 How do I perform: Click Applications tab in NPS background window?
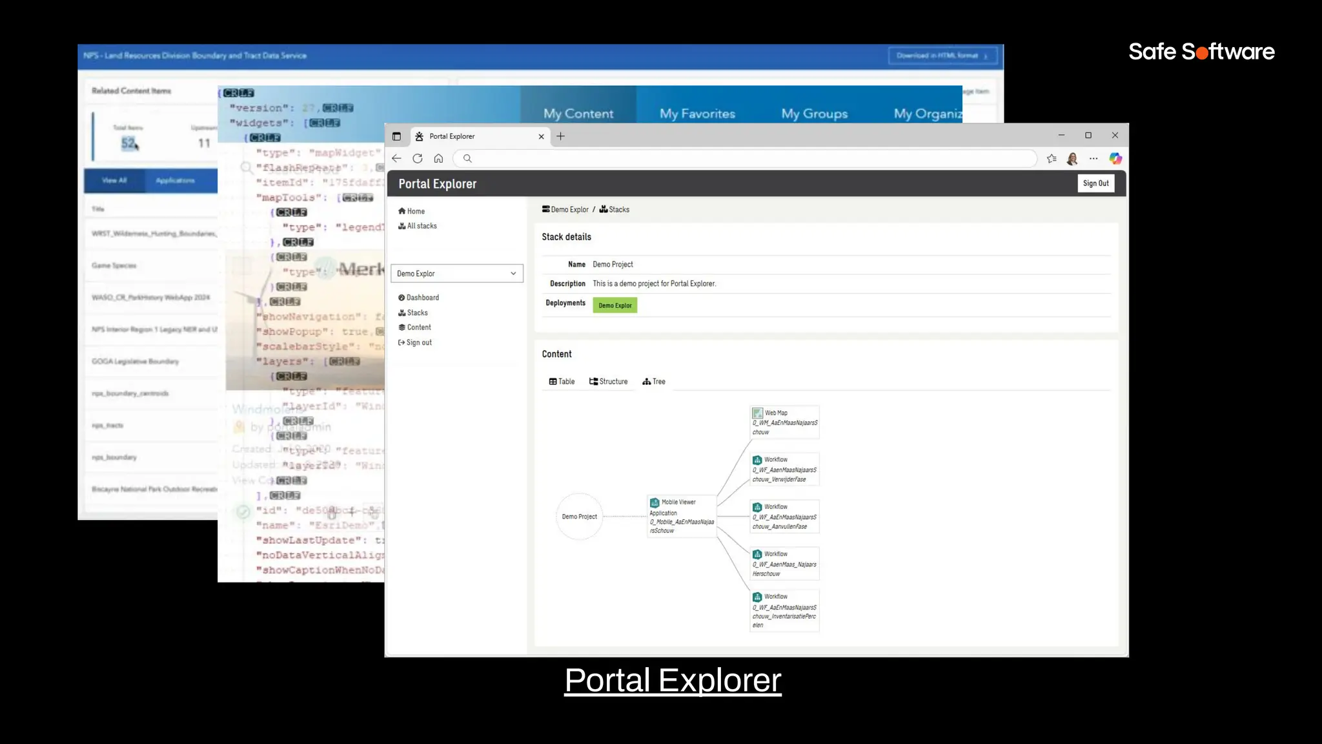click(175, 180)
